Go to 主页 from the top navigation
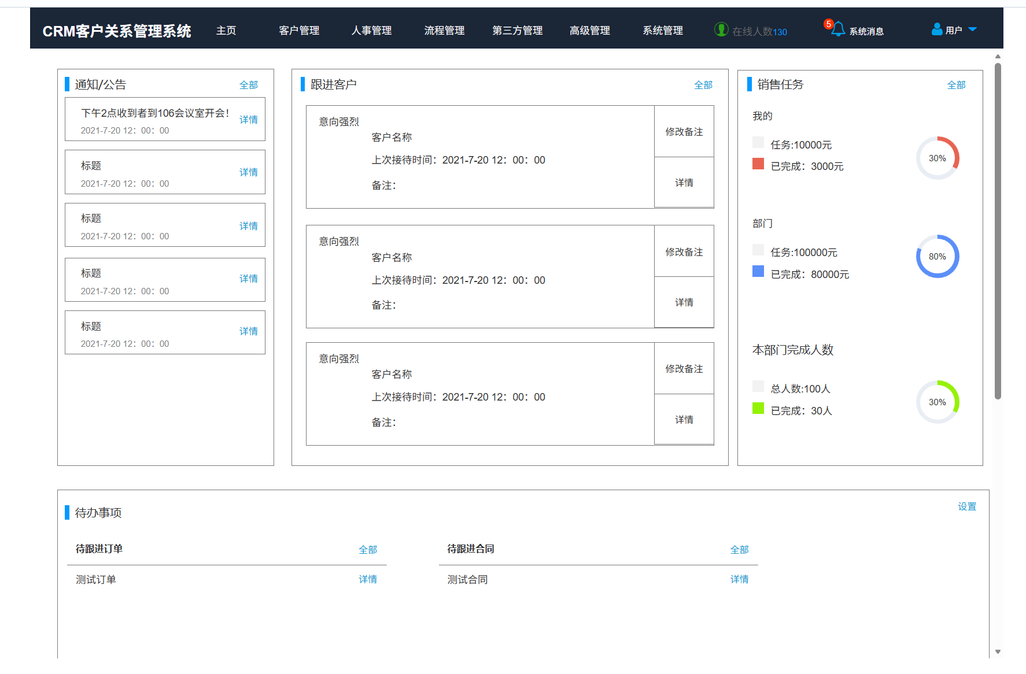This screenshot has width=1026, height=674. 226,31
